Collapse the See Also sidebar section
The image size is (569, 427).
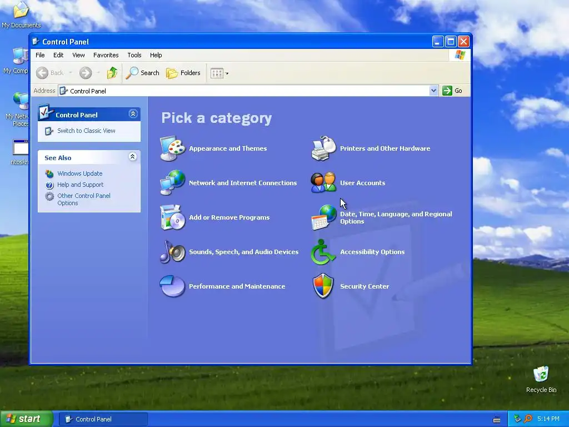(x=133, y=156)
